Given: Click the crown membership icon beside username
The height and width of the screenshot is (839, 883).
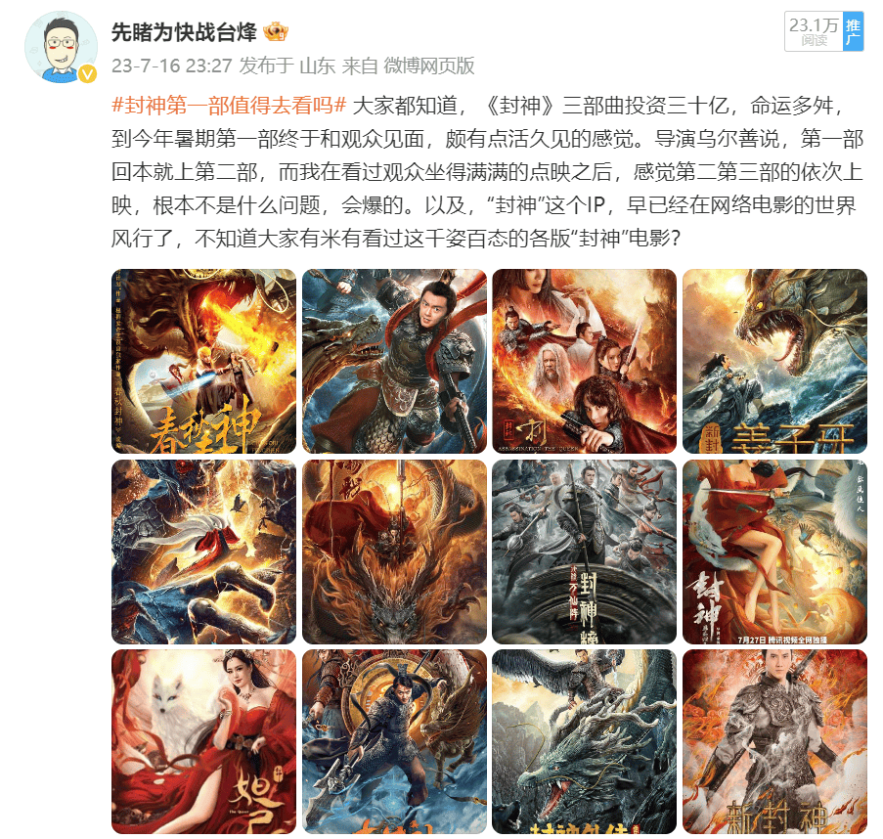Looking at the screenshot, I should click(x=276, y=31).
